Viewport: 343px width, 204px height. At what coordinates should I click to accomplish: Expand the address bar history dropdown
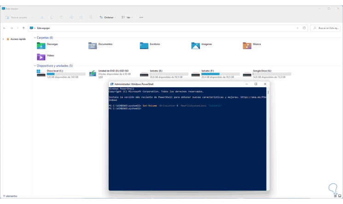(297, 28)
